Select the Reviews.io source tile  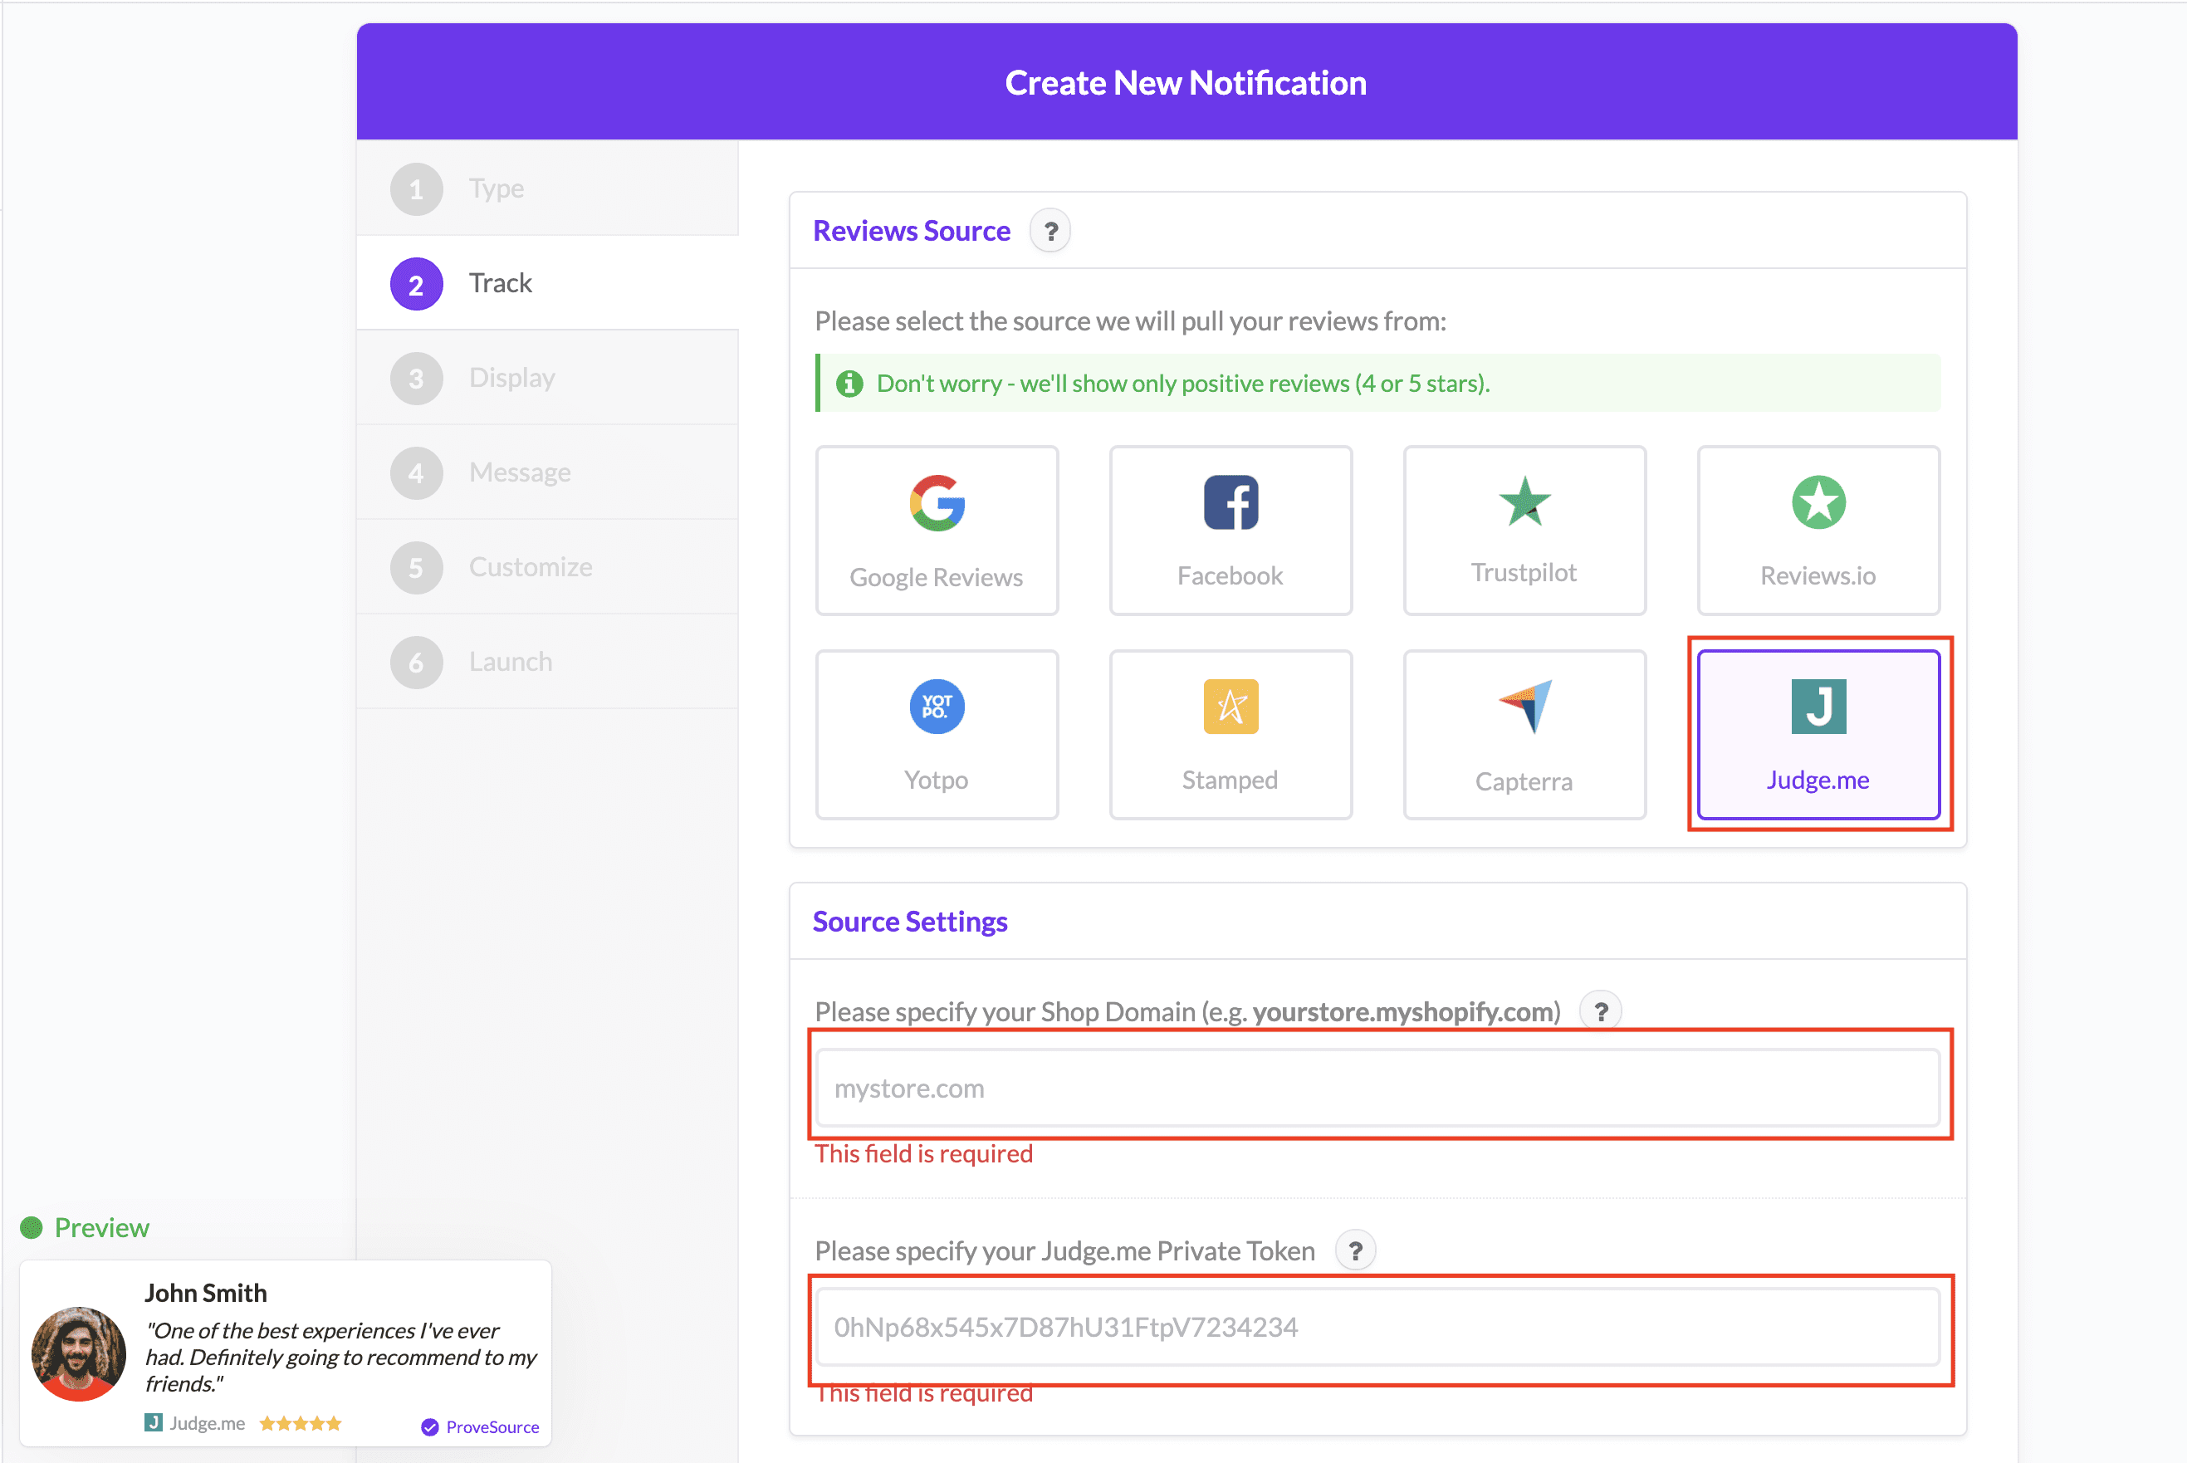pos(1818,530)
